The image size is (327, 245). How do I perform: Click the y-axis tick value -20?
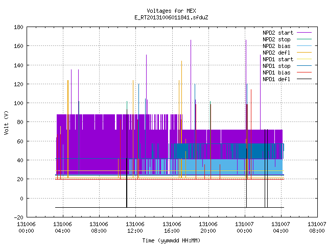tap(18, 217)
